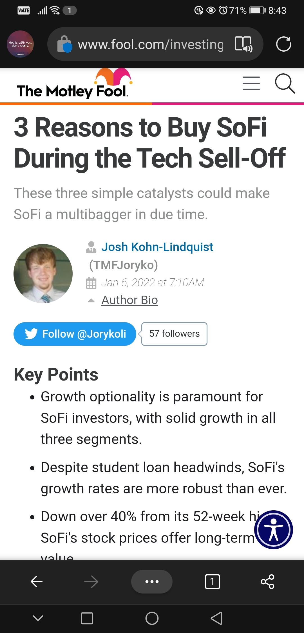The width and height of the screenshot is (304, 633).
Task: Go back with browser back arrow
Action: (37, 582)
